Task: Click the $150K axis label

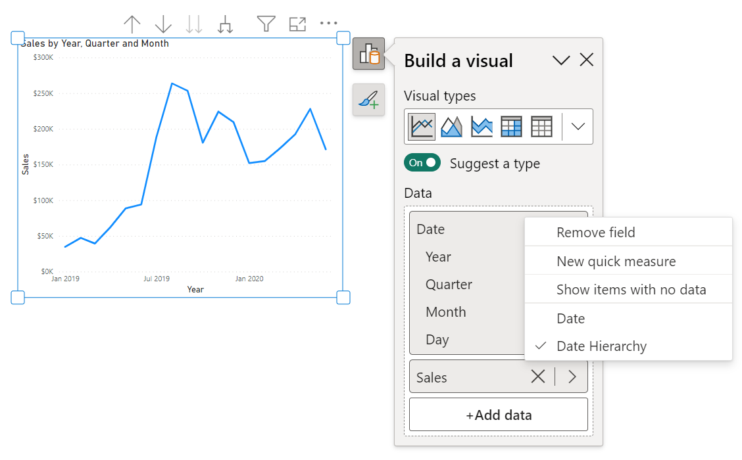Action: pyautogui.click(x=43, y=164)
